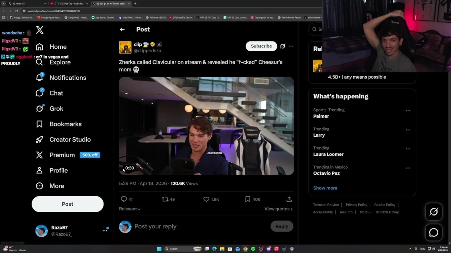
Task: Go to Home in the sidebar
Action: pos(51,47)
